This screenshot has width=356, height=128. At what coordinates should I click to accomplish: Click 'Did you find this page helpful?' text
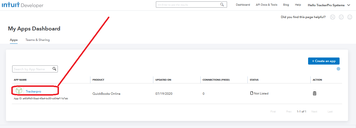pos(303,17)
